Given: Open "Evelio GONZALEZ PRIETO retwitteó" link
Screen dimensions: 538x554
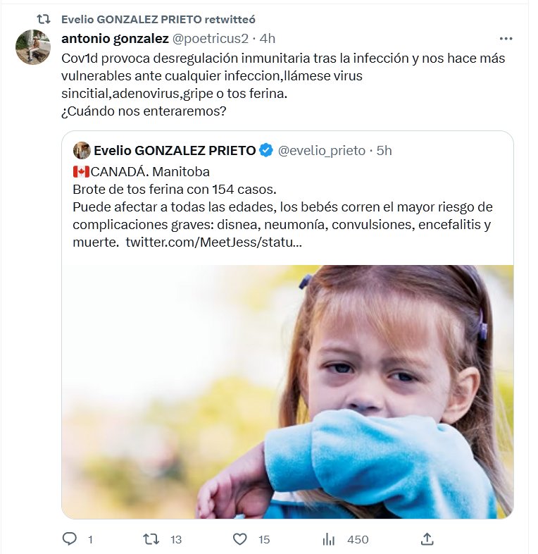Looking at the screenshot, I should (x=148, y=19).
